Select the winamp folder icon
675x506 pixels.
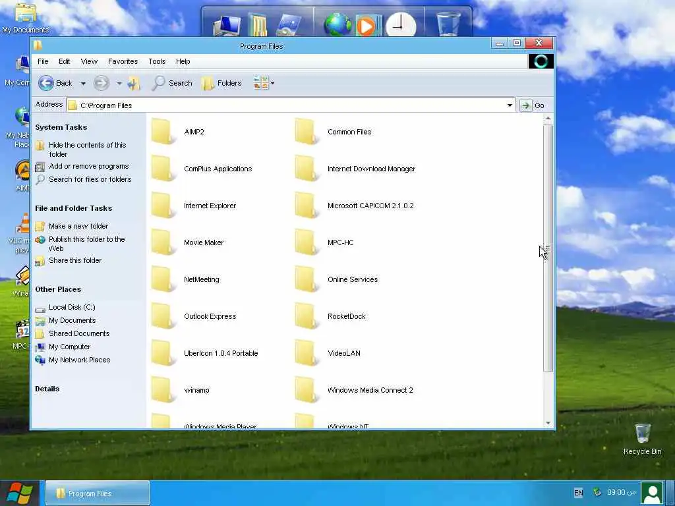163,390
